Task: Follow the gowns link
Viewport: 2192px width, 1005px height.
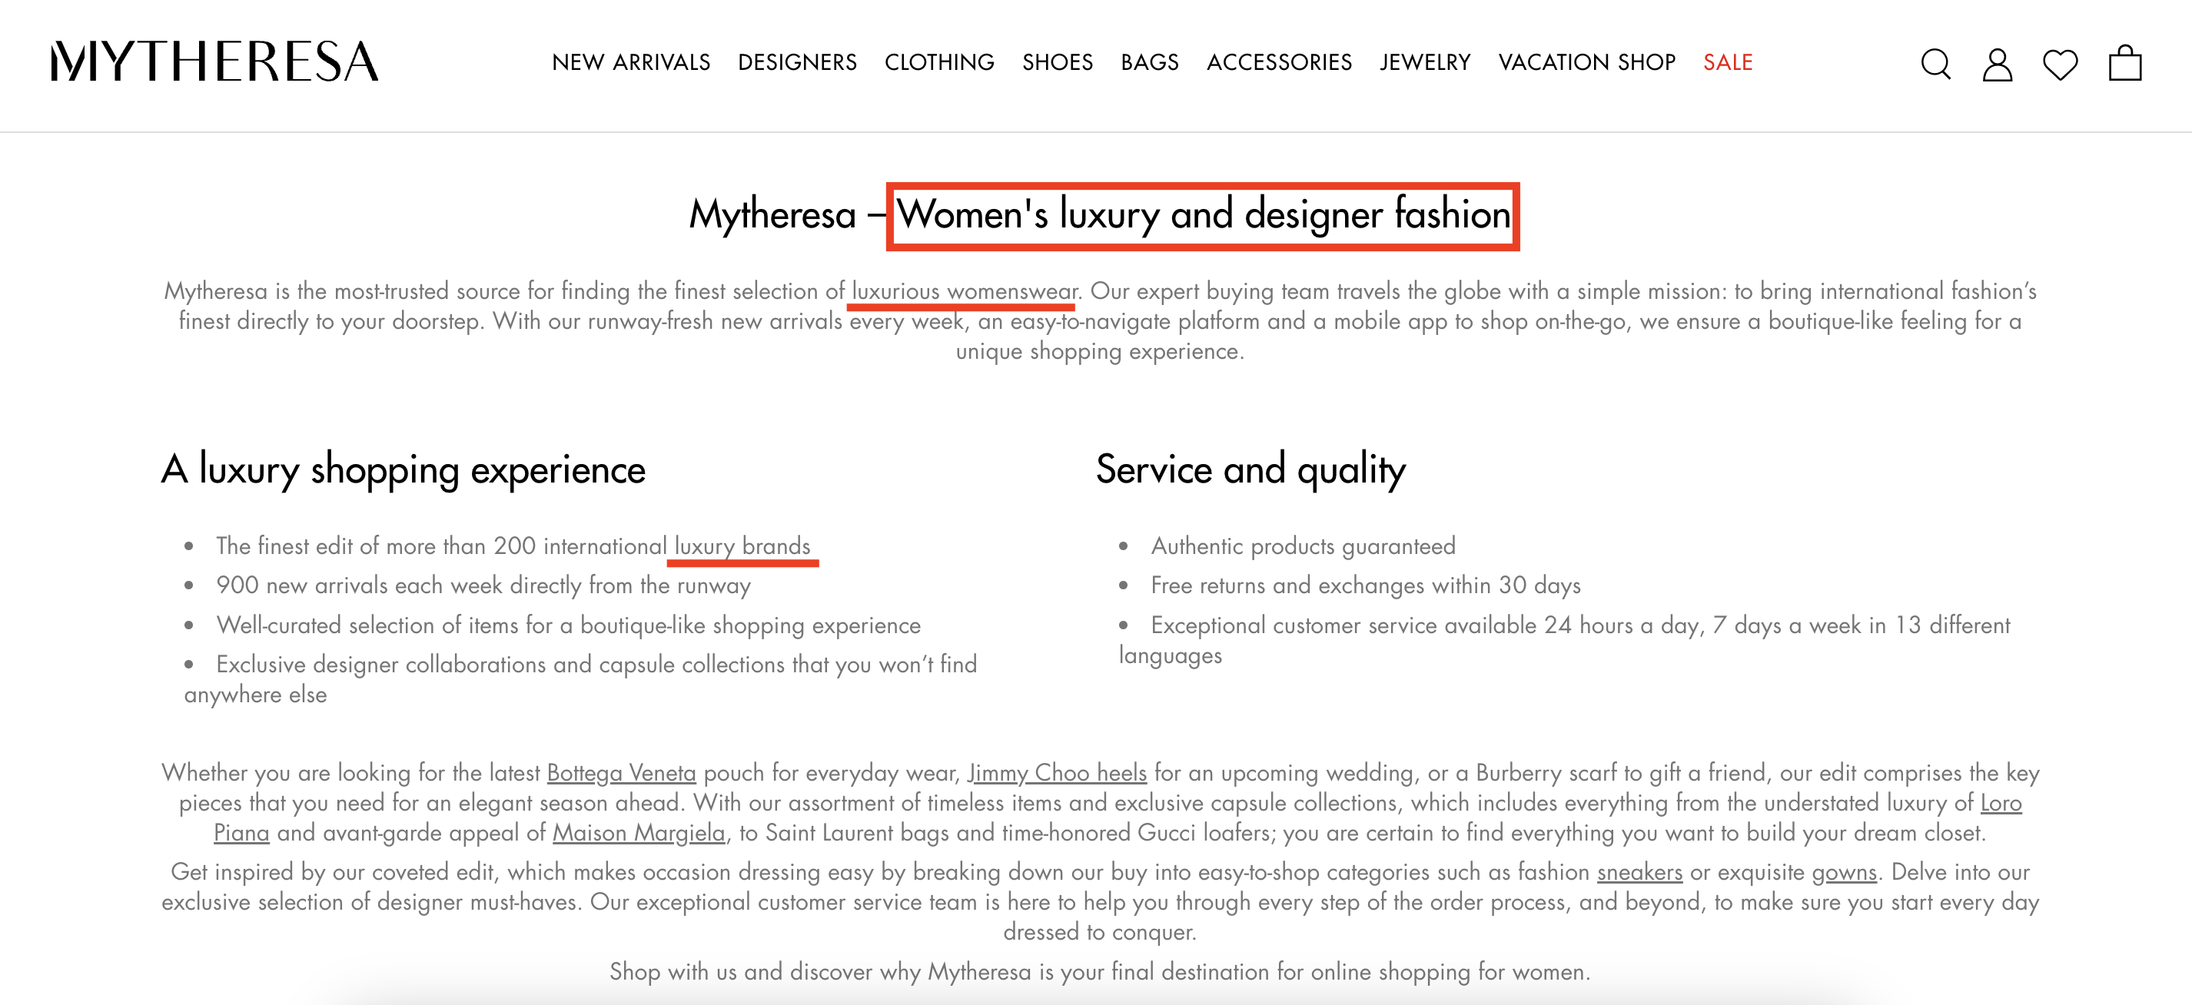Action: [x=1844, y=872]
